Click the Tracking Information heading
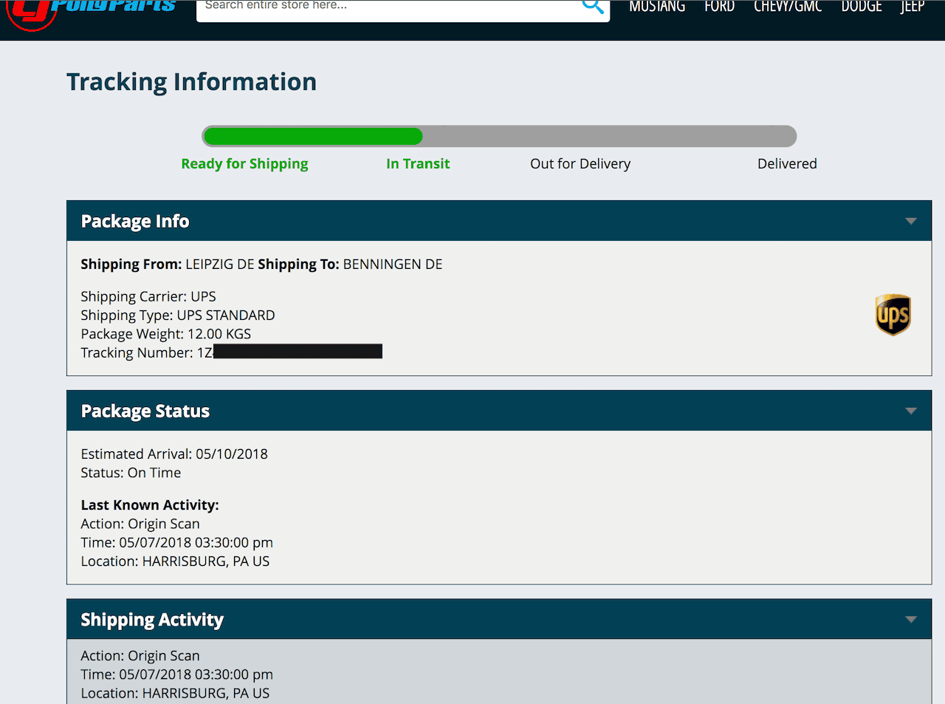Image resolution: width=945 pixels, height=704 pixels. 191,82
